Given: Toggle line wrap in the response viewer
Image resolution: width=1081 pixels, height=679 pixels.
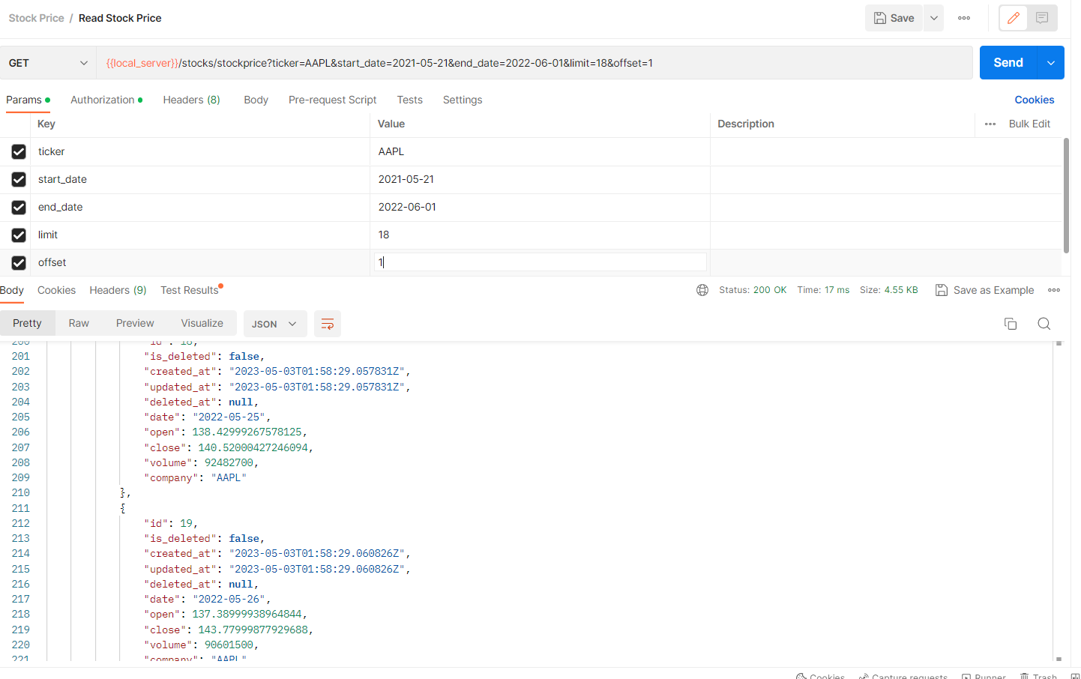Looking at the screenshot, I should pyautogui.click(x=327, y=323).
